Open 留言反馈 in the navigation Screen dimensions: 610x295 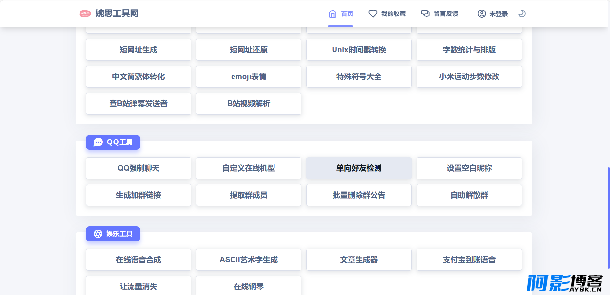tap(439, 13)
